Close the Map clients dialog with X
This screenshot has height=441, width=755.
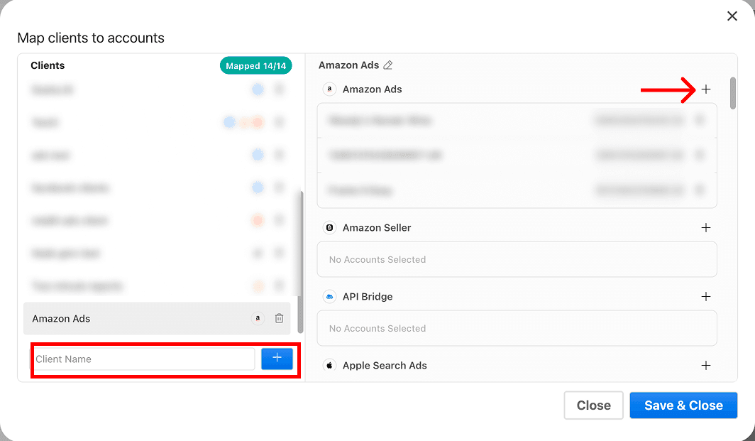pyautogui.click(x=732, y=16)
